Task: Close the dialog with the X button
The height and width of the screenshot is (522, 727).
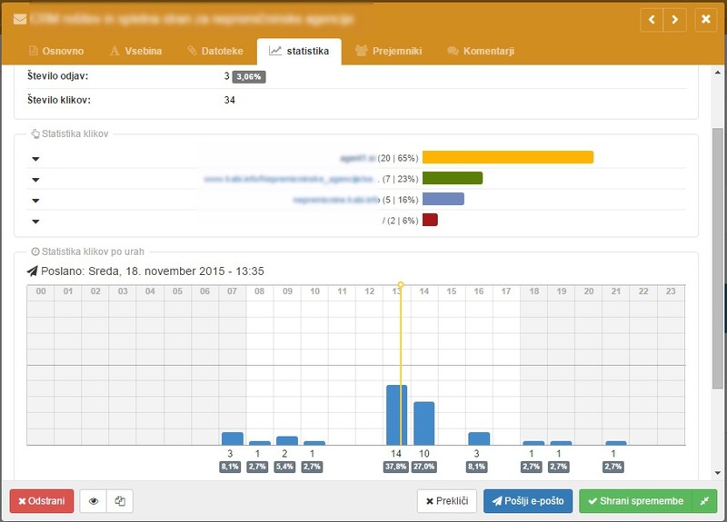Action: coord(705,18)
